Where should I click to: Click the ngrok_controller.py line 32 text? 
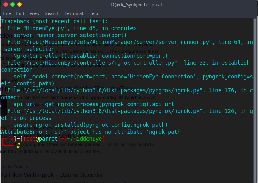coord(130,63)
